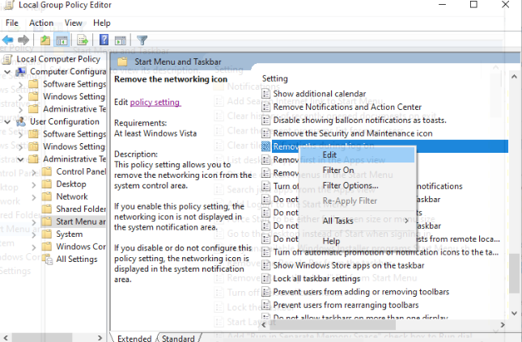Click the Shared Folders folder icon
Screen dimensions: 522x342
tap(47, 209)
